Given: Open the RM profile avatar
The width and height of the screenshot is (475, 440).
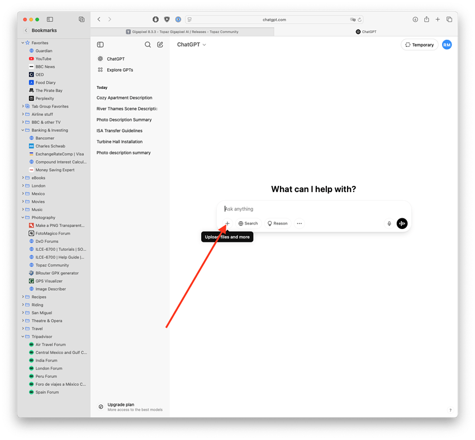Looking at the screenshot, I should pyautogui.click(x=446, y=45).
